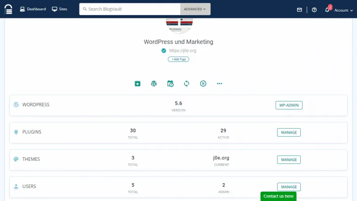Viewport: 357px width, 201px height.
Task: Open the Dashboard menu item
Action: (33, 9)
